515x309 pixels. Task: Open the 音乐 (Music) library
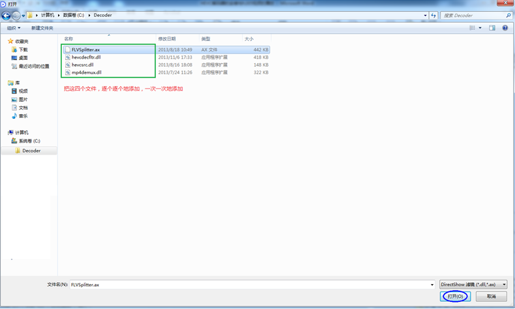(x=23, y=116)
